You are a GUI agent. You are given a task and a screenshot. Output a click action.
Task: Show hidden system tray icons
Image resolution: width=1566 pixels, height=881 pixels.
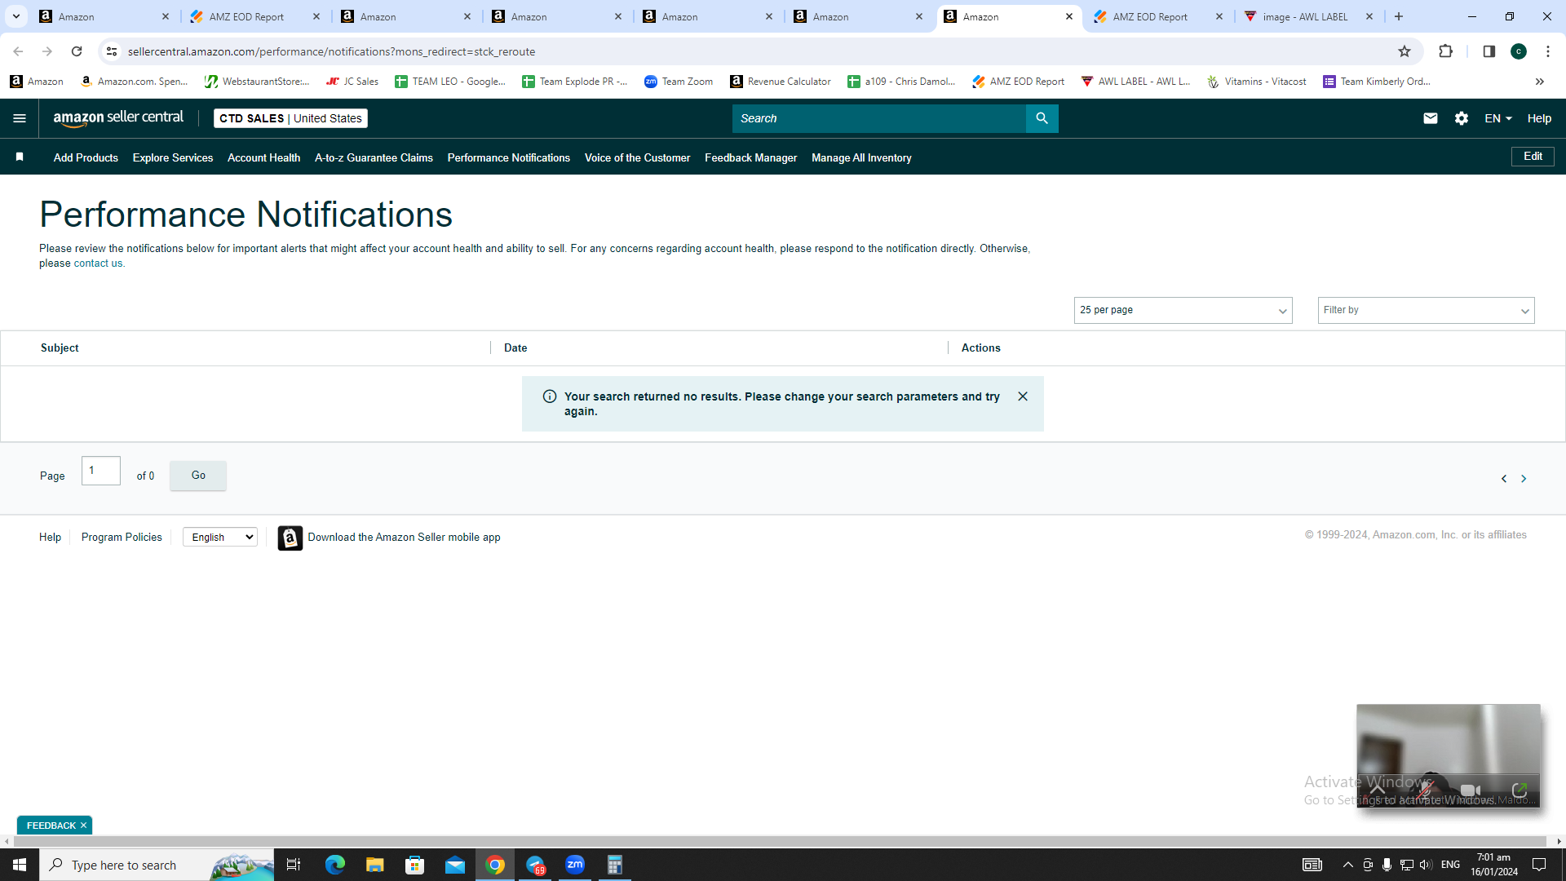[1347, 865]
